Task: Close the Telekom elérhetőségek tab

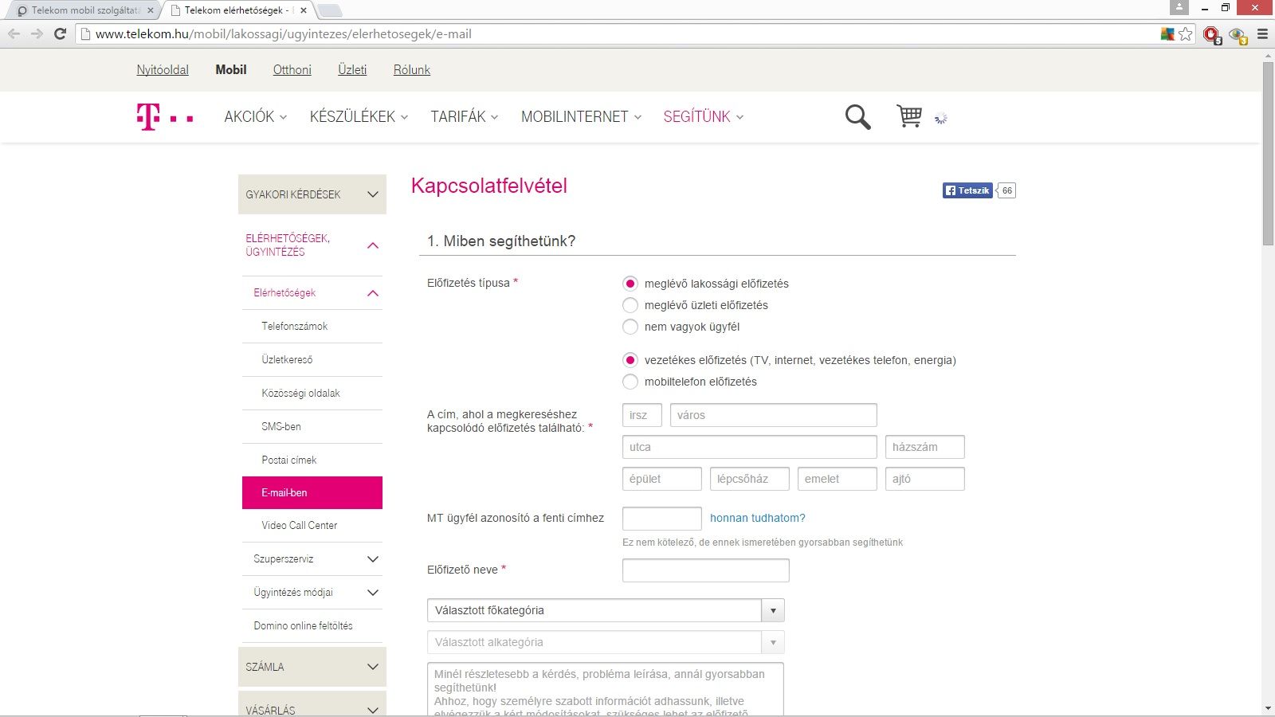Action: 304,10
